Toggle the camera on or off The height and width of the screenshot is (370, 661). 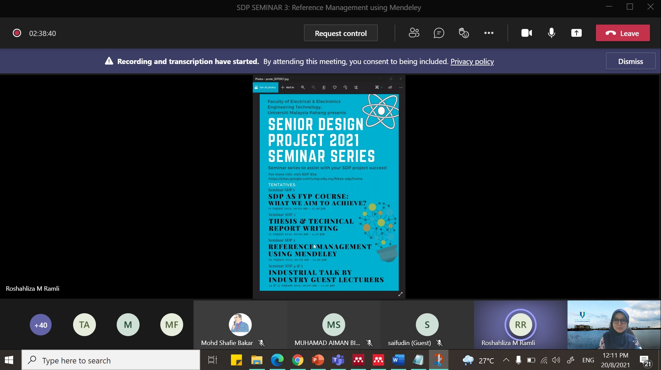(527, 33)
